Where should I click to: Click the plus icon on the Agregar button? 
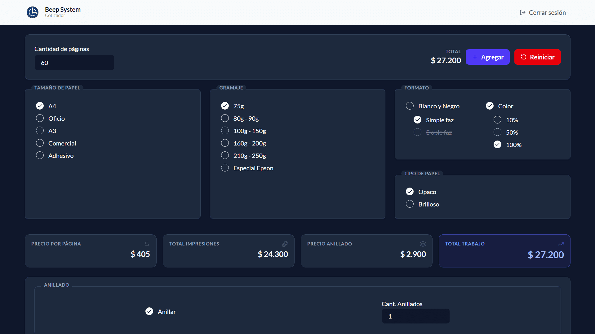[475, 57]
